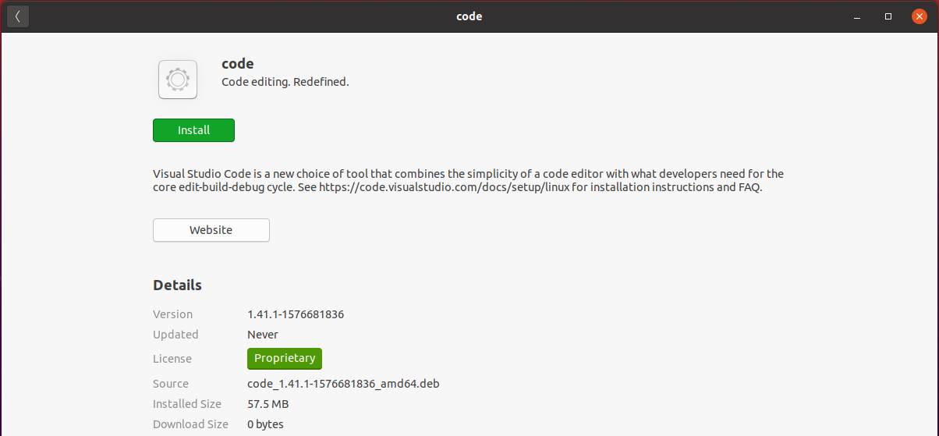
Task: Click the 'Code editing. Redefined.' tagline
Action: click(285, 81)
